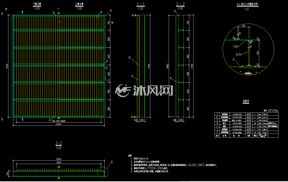This screenshot has width=288, height=182.
Task: Click the '上游立视' view title
Action: [79, 4]
